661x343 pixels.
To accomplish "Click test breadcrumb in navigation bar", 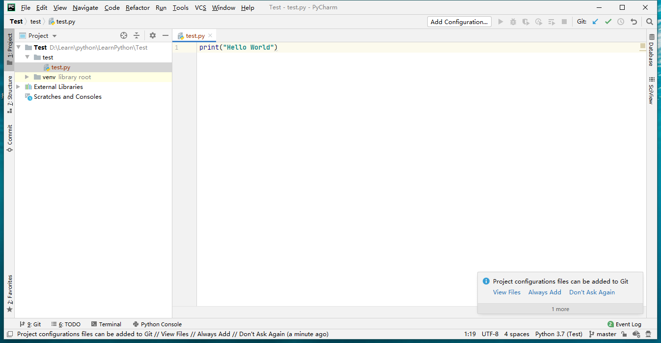I will coord(36,22).
